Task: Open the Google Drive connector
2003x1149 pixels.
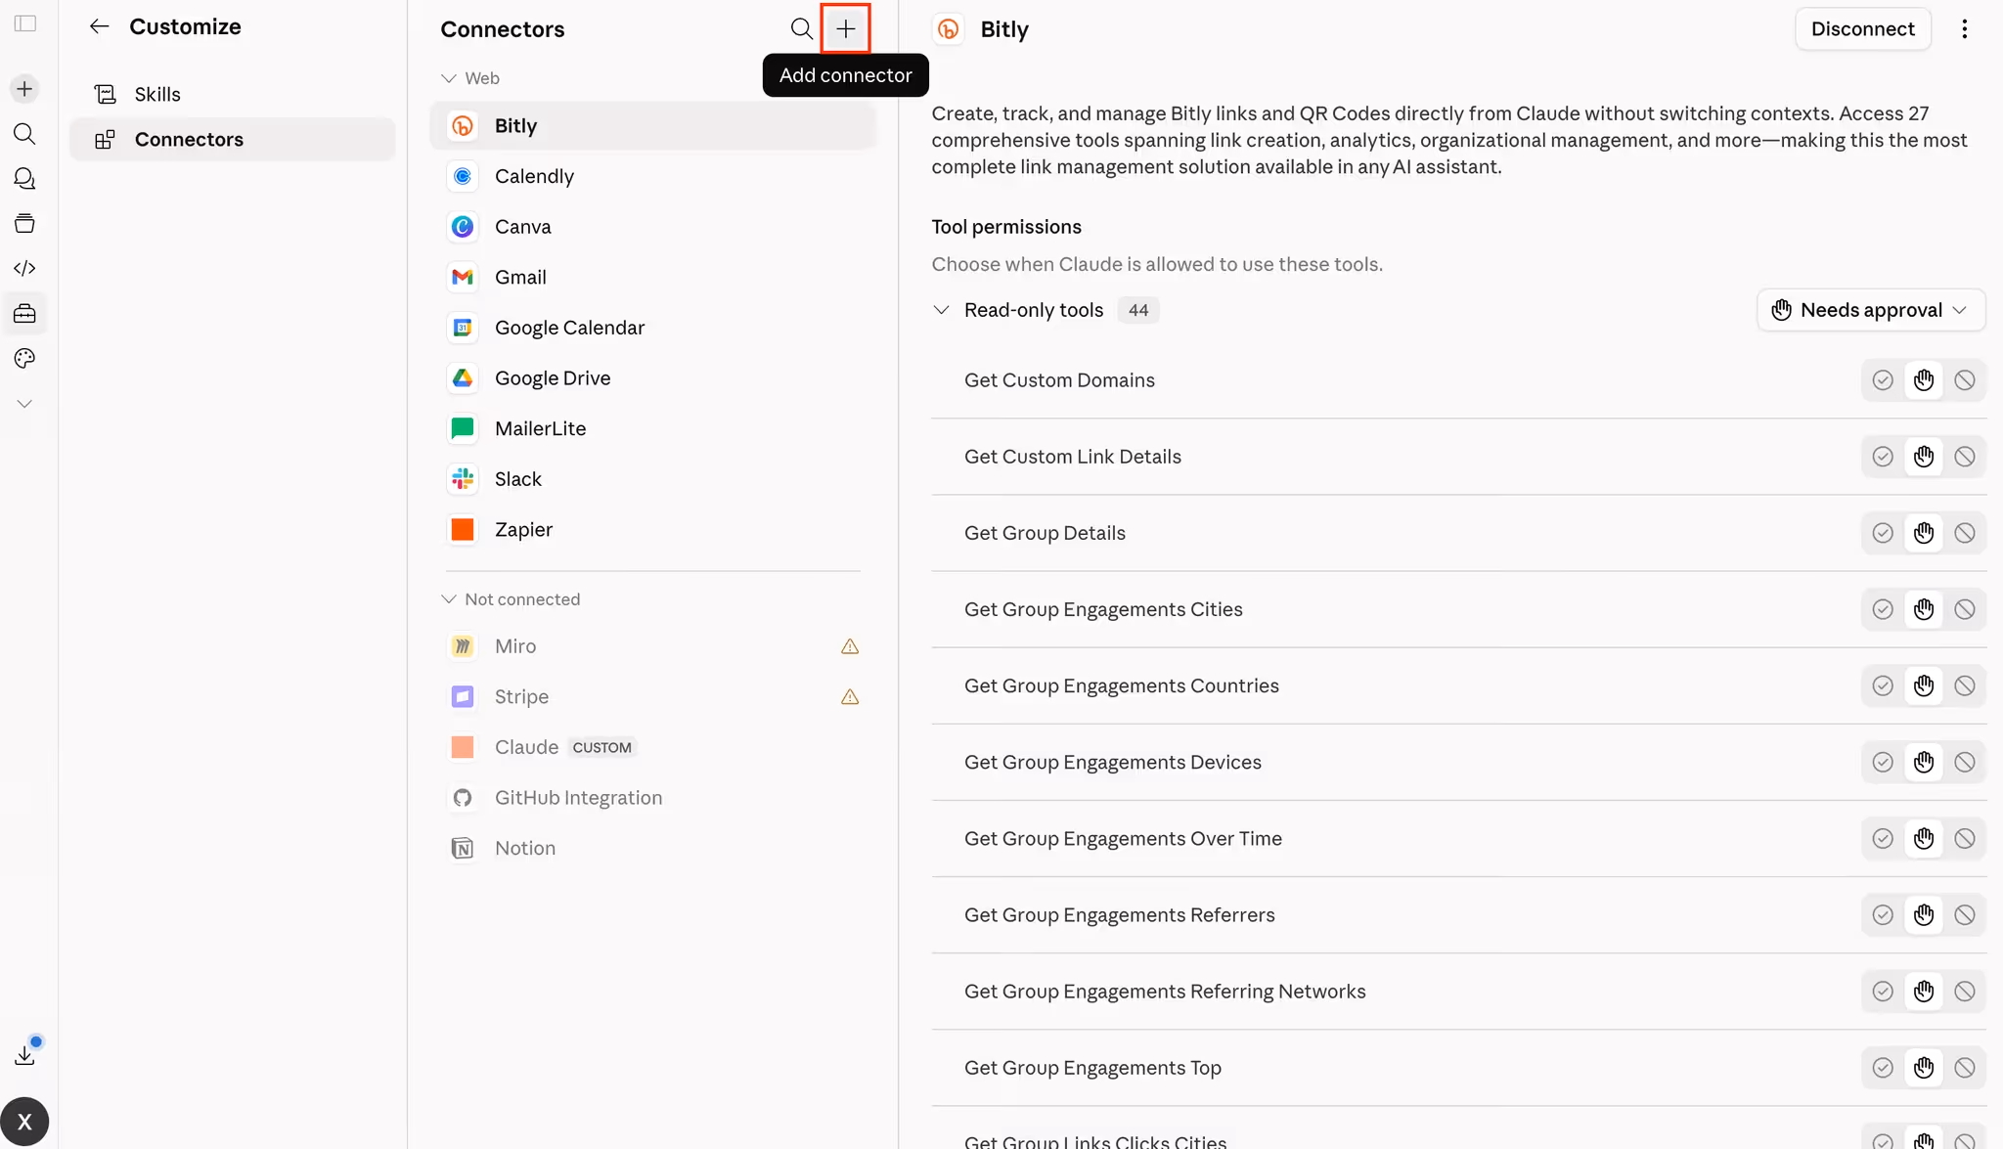Action: click(x=653, y=378)
